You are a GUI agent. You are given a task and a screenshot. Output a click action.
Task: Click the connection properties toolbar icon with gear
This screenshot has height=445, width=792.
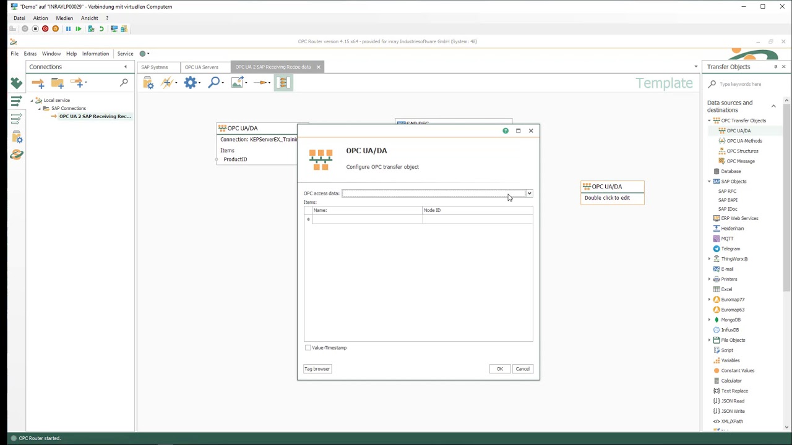click(x=148, y=82)
